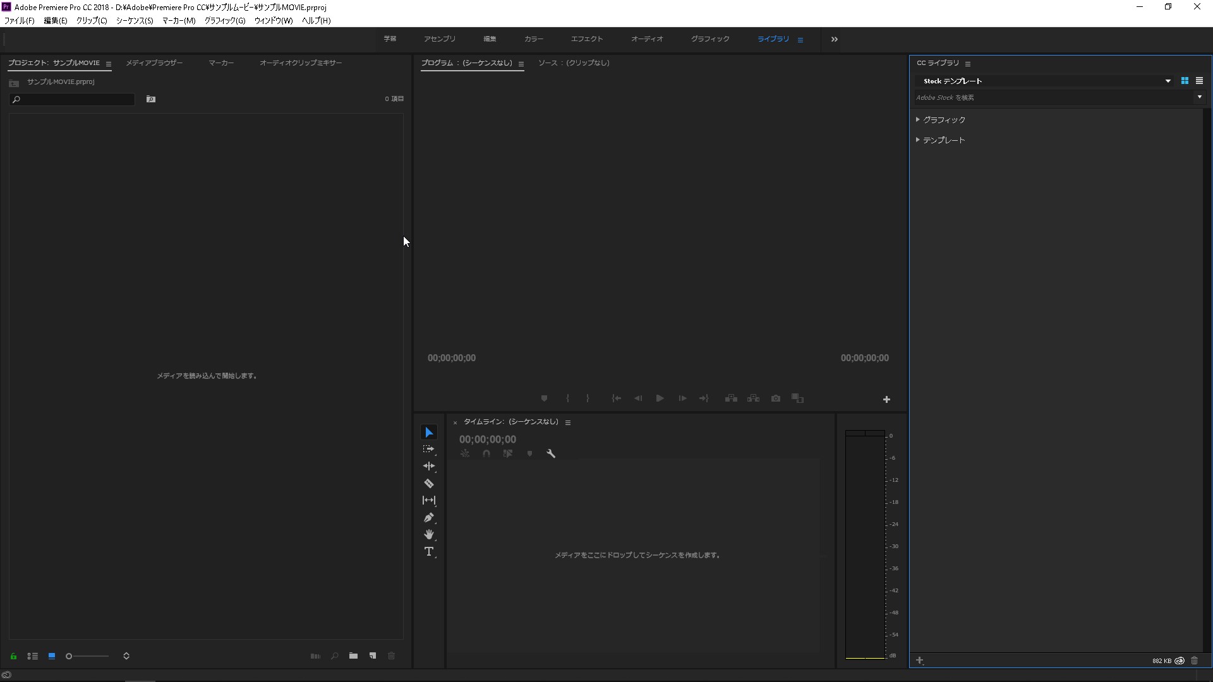Screen dimensions: 1213x682
Task: Select the Pen tool in the timeline tools
Action: pos(429,517)
